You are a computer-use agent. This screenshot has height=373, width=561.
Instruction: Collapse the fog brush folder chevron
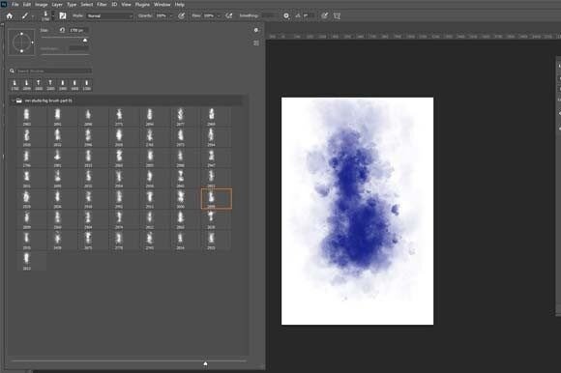[x=13, y=100]
